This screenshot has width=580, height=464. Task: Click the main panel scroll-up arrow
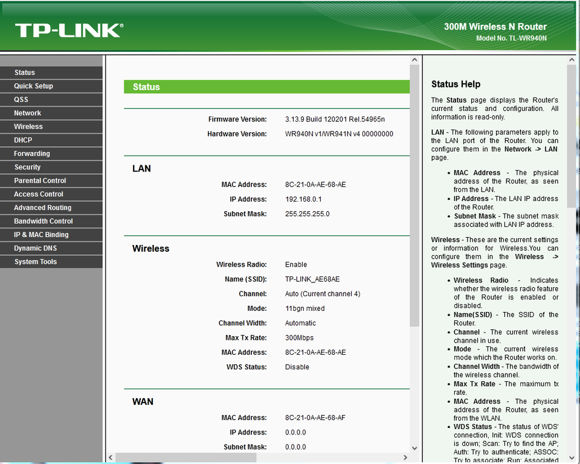coord(414,60)
